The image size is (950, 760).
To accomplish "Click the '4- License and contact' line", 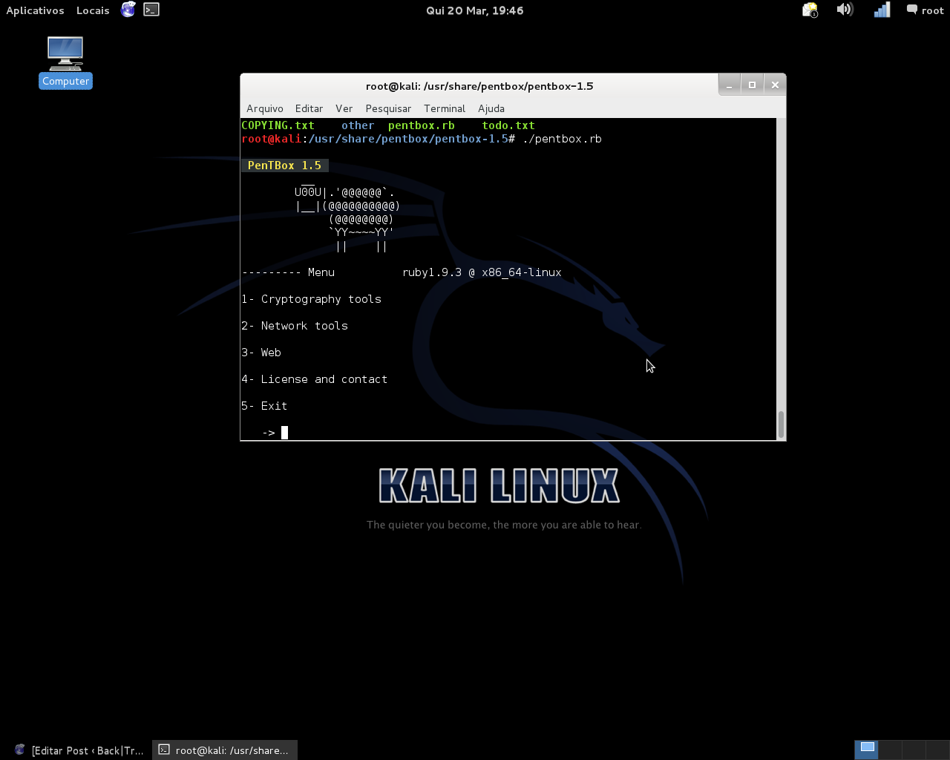I will click(315, 379).
